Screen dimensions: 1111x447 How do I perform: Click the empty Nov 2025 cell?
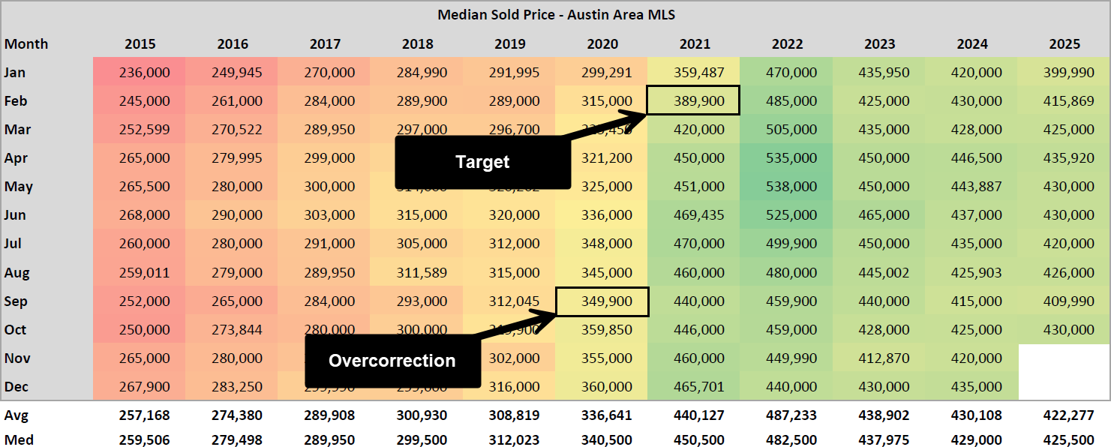1064,358
